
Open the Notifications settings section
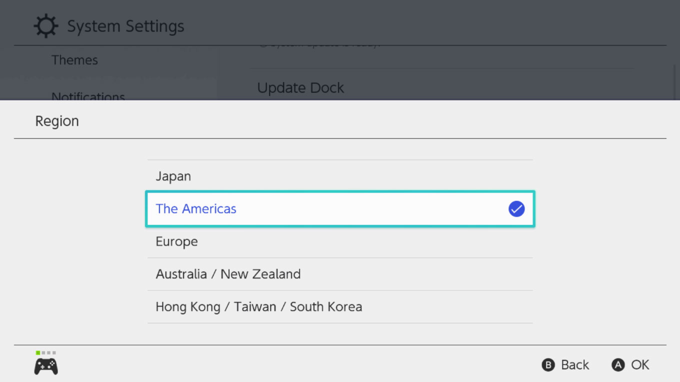pyautogui.click(x=88, y=96)
